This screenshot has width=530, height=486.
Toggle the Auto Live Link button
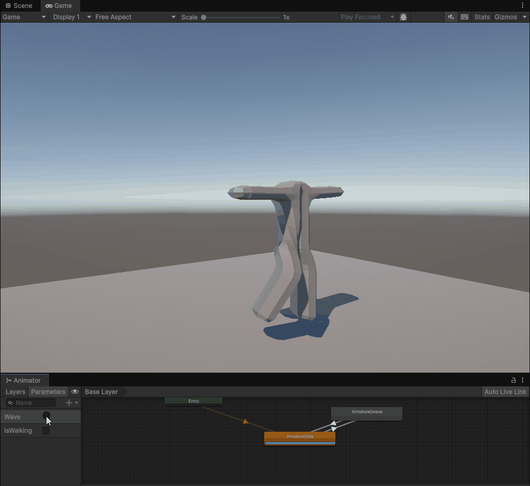pyautogui.click(x=505, y=392)
